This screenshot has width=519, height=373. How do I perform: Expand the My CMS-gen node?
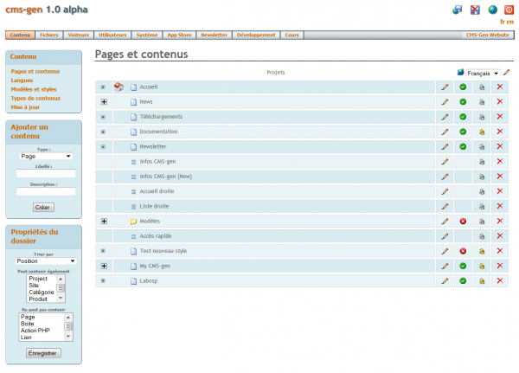pyautogui.click(x=104, y=266)
